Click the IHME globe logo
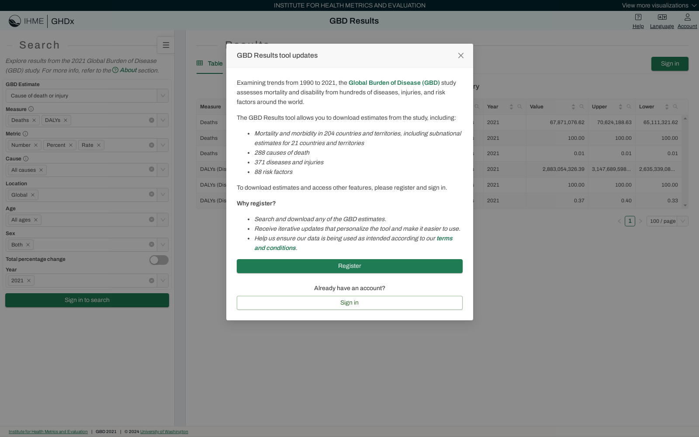 (15, 21)
